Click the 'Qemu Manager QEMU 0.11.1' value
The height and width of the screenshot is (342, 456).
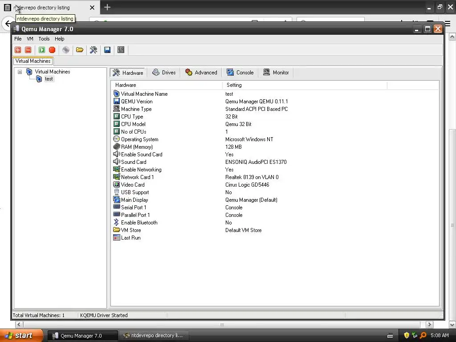(256, 102)
